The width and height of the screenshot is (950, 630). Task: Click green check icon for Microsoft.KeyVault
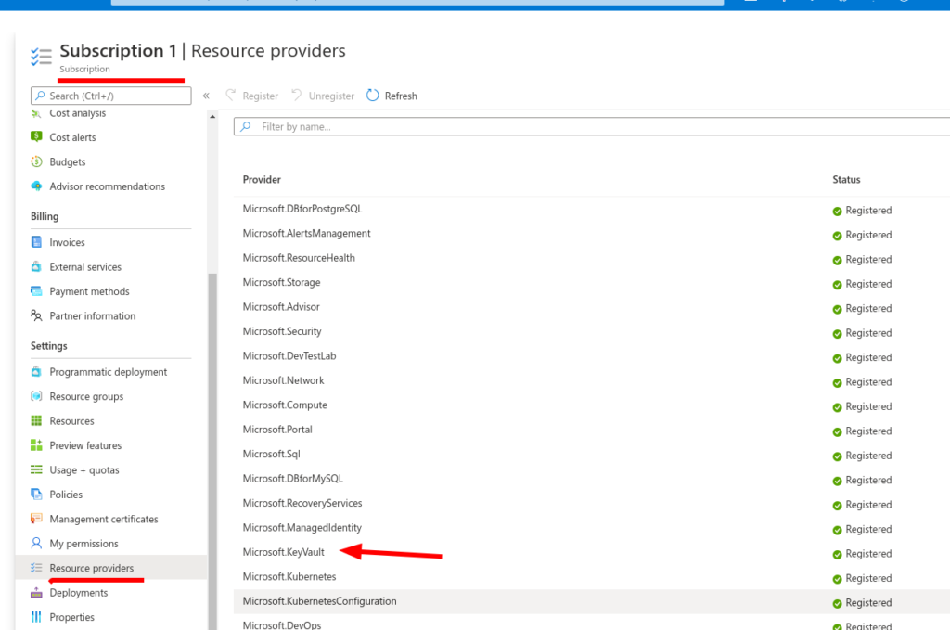tap(838, 554)
